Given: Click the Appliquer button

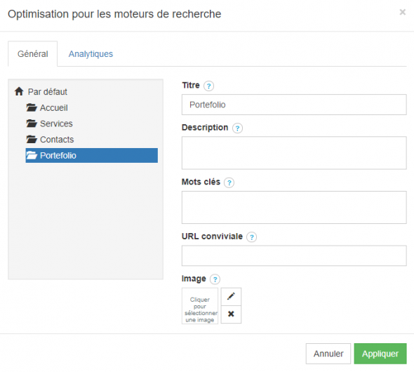Looking at the screenshot, I should point(380,354).
